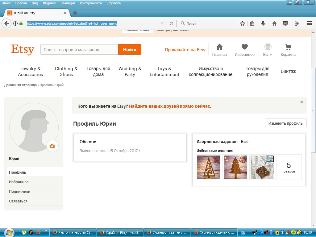Open the Файл menu

click(x=6, y=3)
